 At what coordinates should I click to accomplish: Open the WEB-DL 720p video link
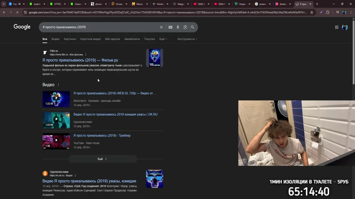coord(115,93)
